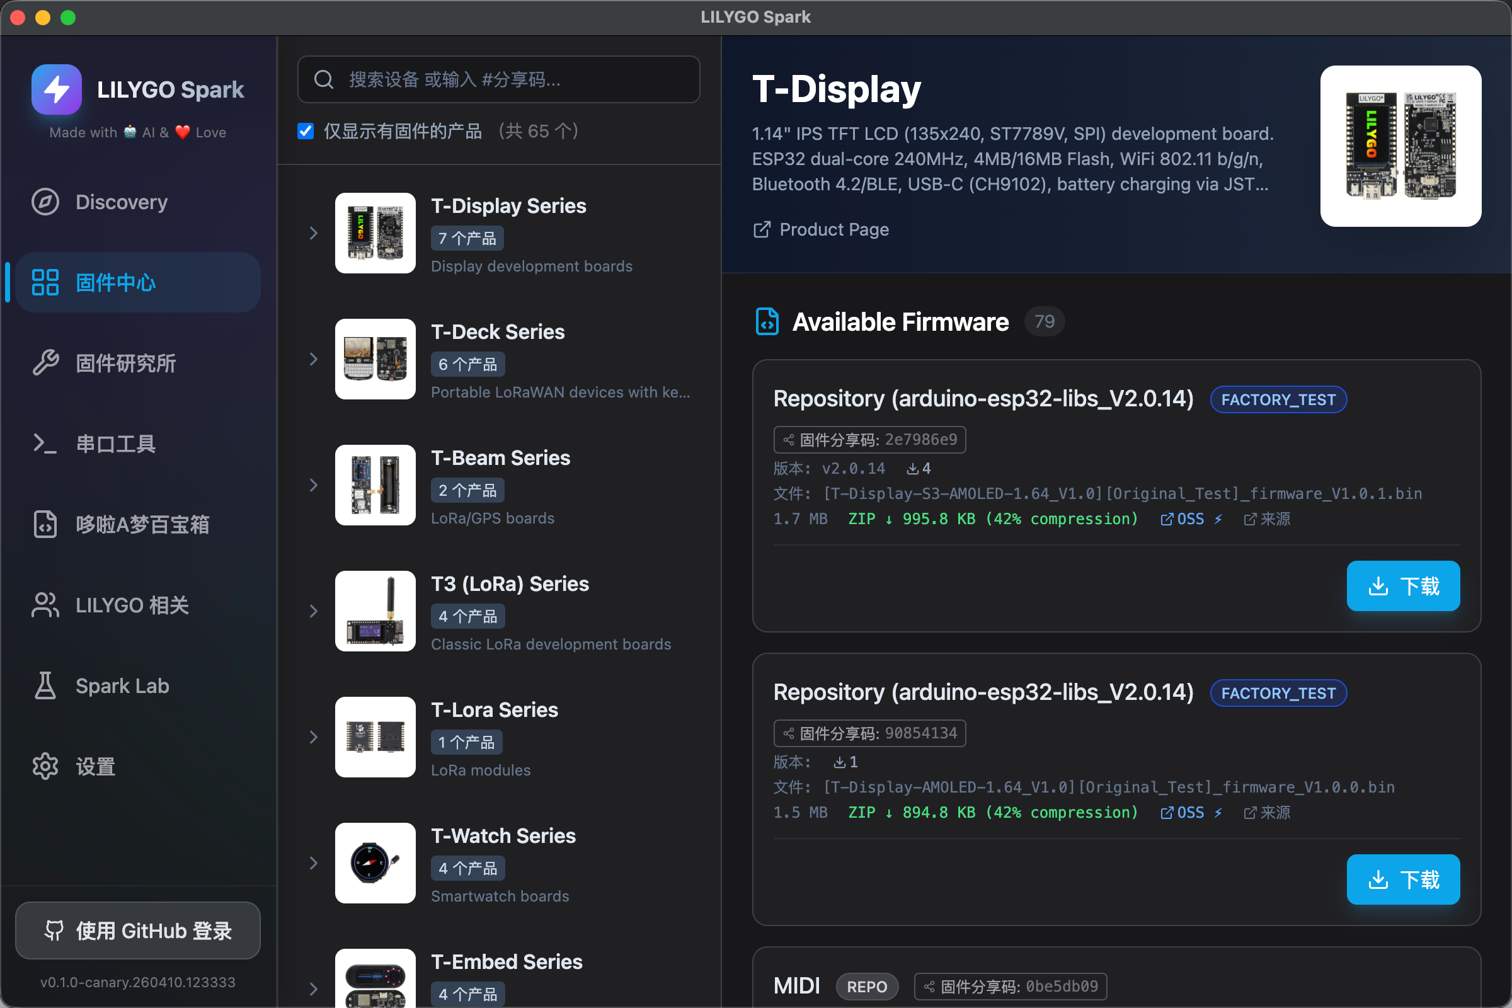Image resolution: width=1512 pixels, height=1008 pixels.
Task: Select T-Watch Series thumbnail image
Action: (375, 862)
